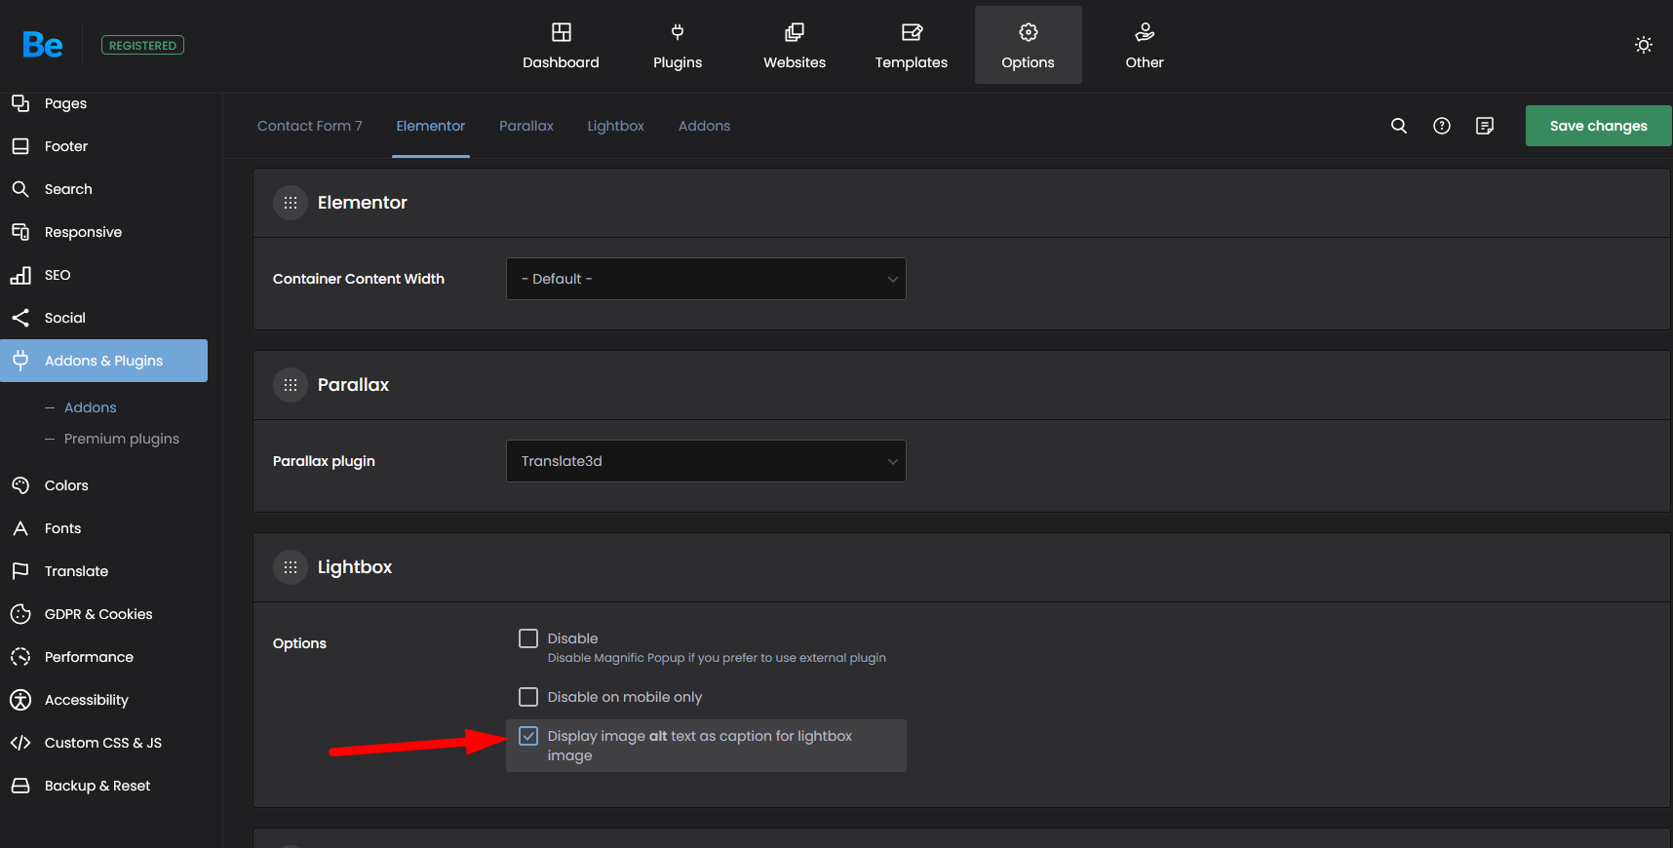The height and width of the screenshot is (848, 1673).
Task: Open the Container Content Width dropdown
Action: pyautogui.click(x=706, y=279)
